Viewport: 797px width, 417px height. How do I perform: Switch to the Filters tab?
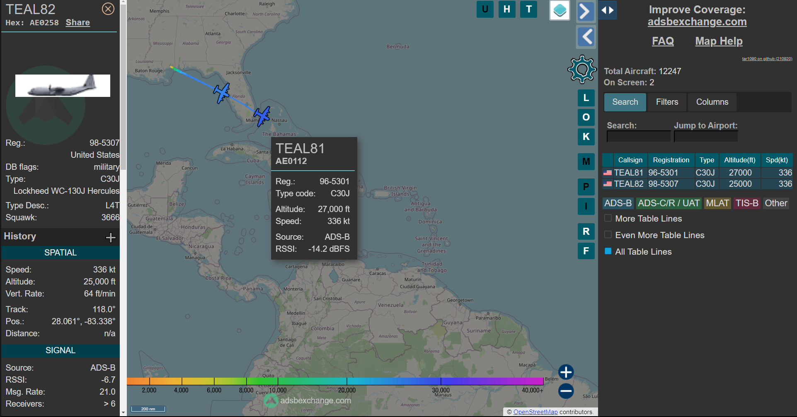[667, 102]
